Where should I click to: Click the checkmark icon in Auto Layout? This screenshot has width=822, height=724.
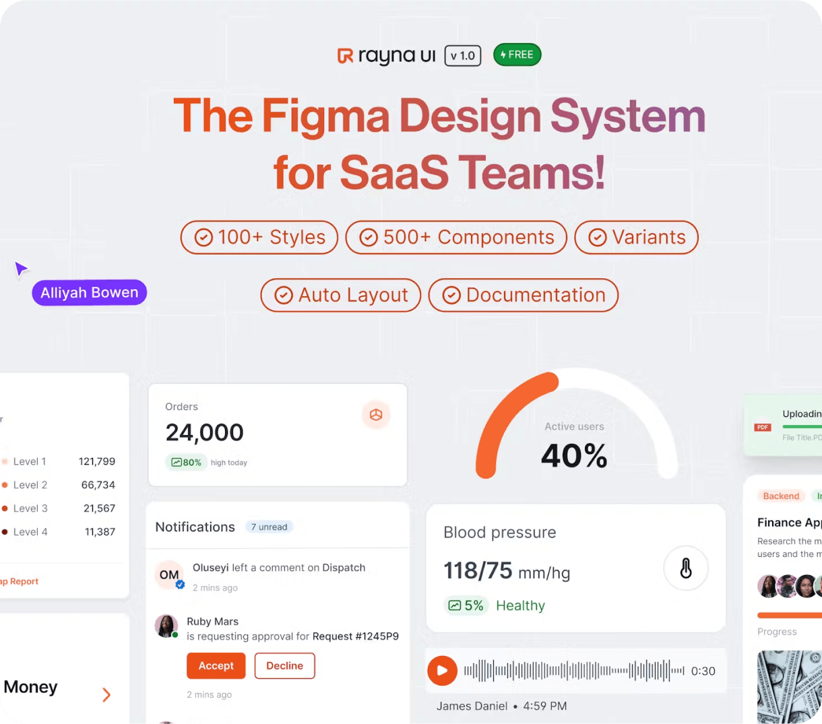(x=284, y=295)
